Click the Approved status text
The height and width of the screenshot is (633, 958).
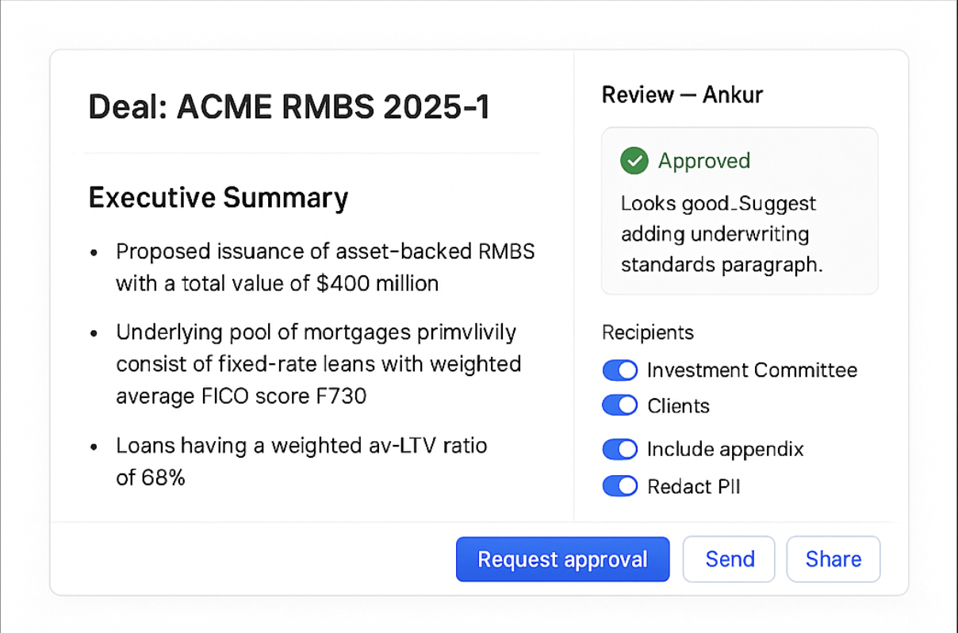pos(704,161)
